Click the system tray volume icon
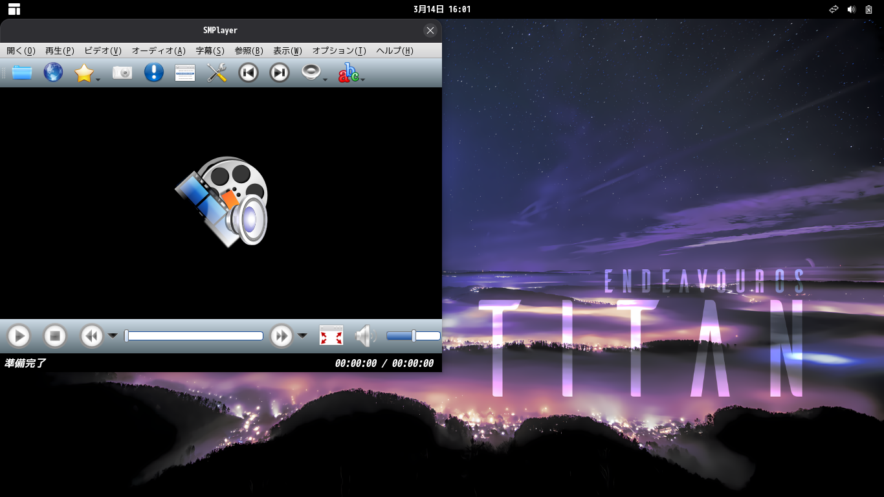This screenshot has height=497, width=884. 852,9
